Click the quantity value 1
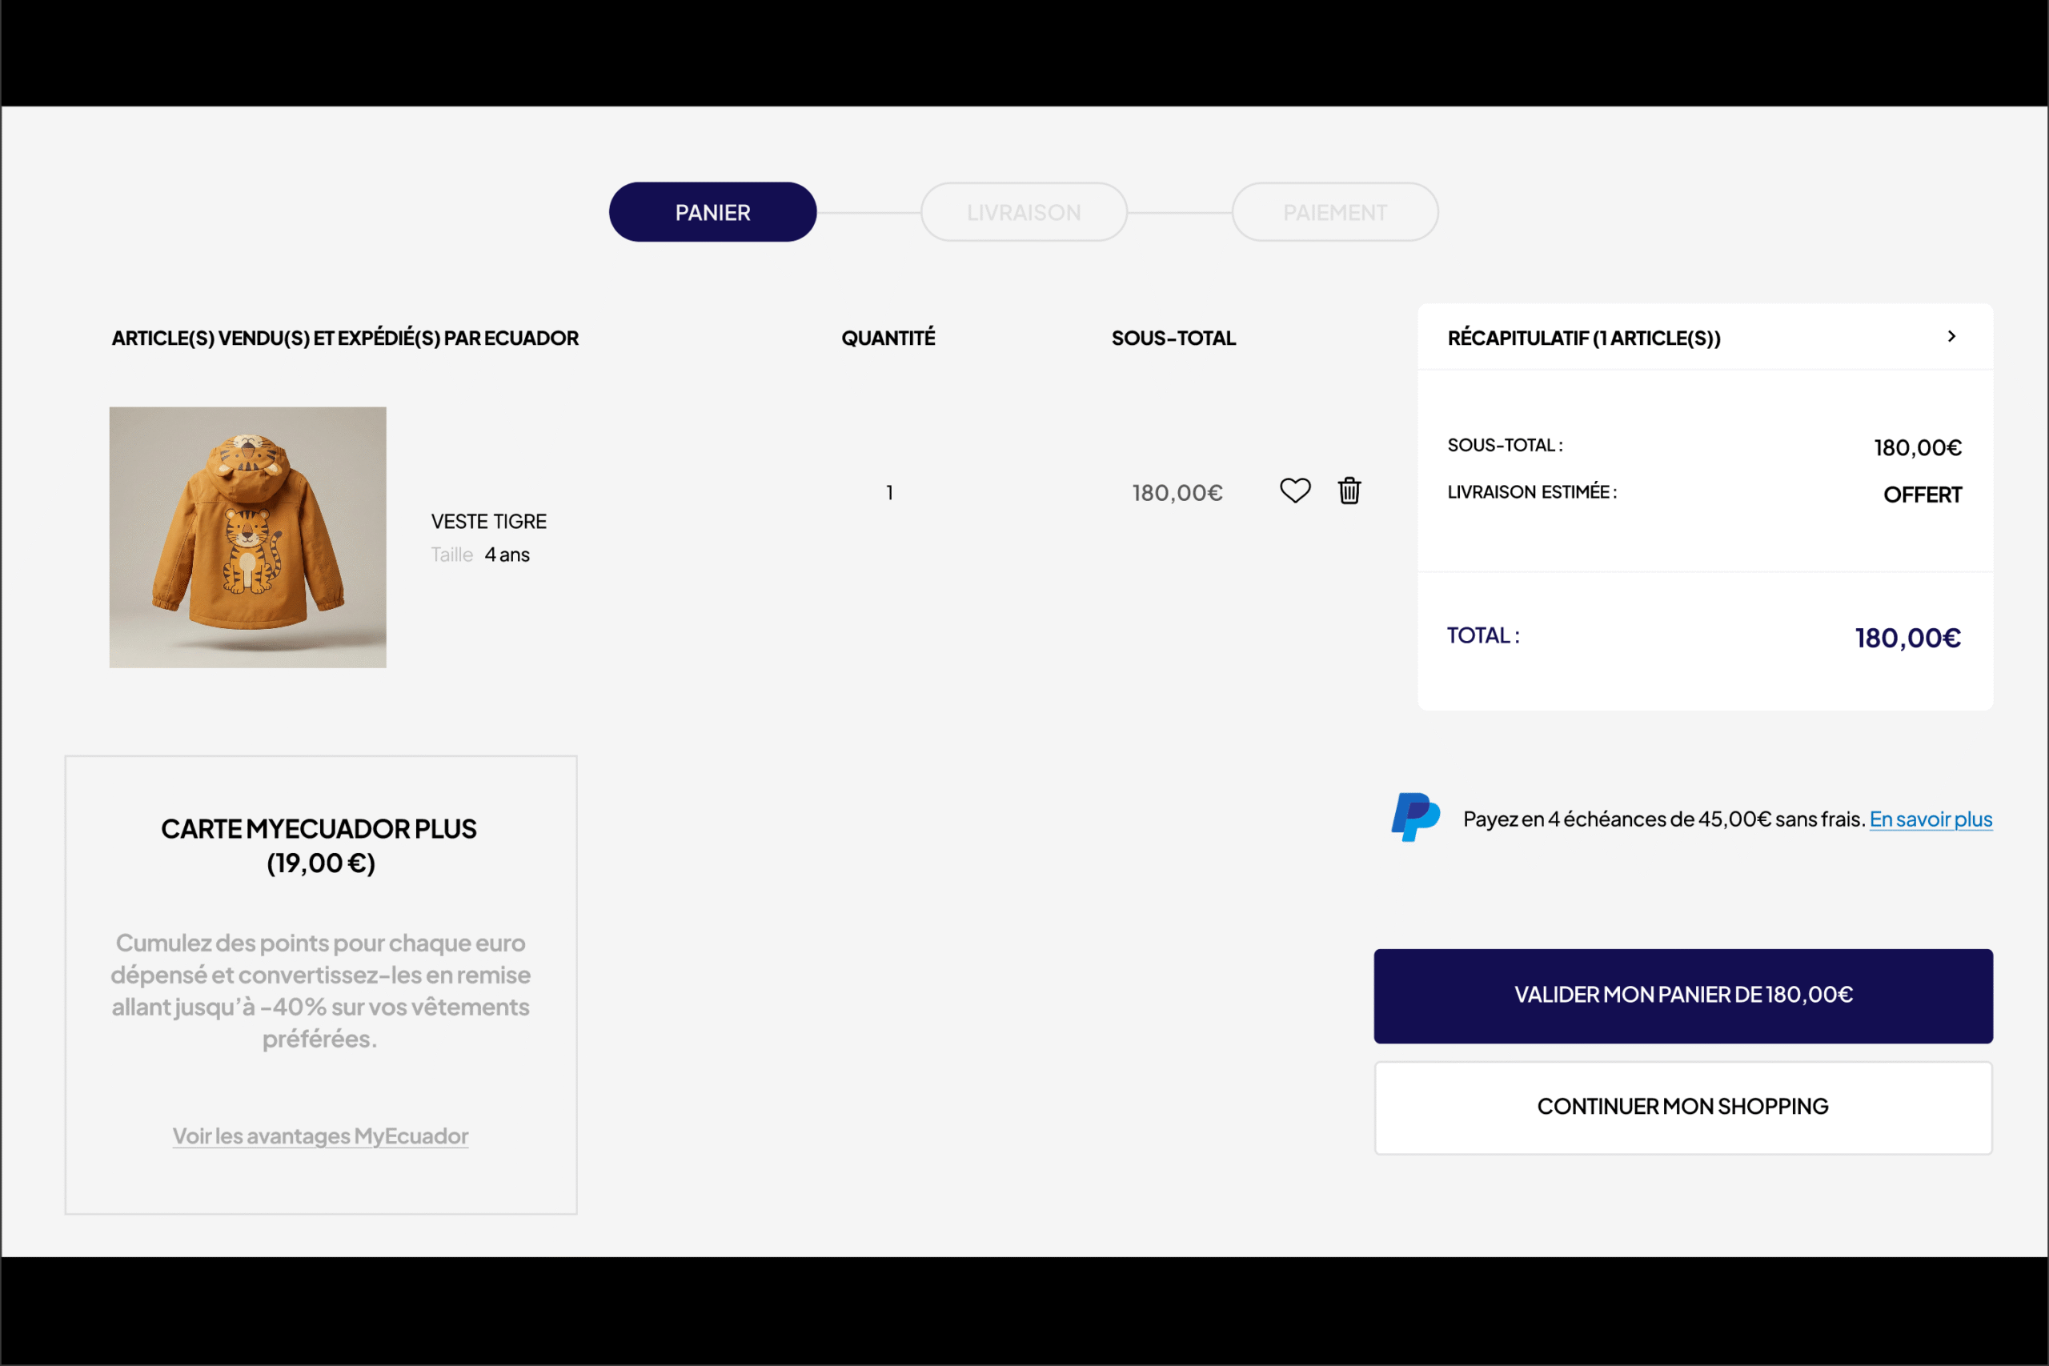Image resolution: width=2049 pixels, height=1366 pixels. click(x=889, y=493)
